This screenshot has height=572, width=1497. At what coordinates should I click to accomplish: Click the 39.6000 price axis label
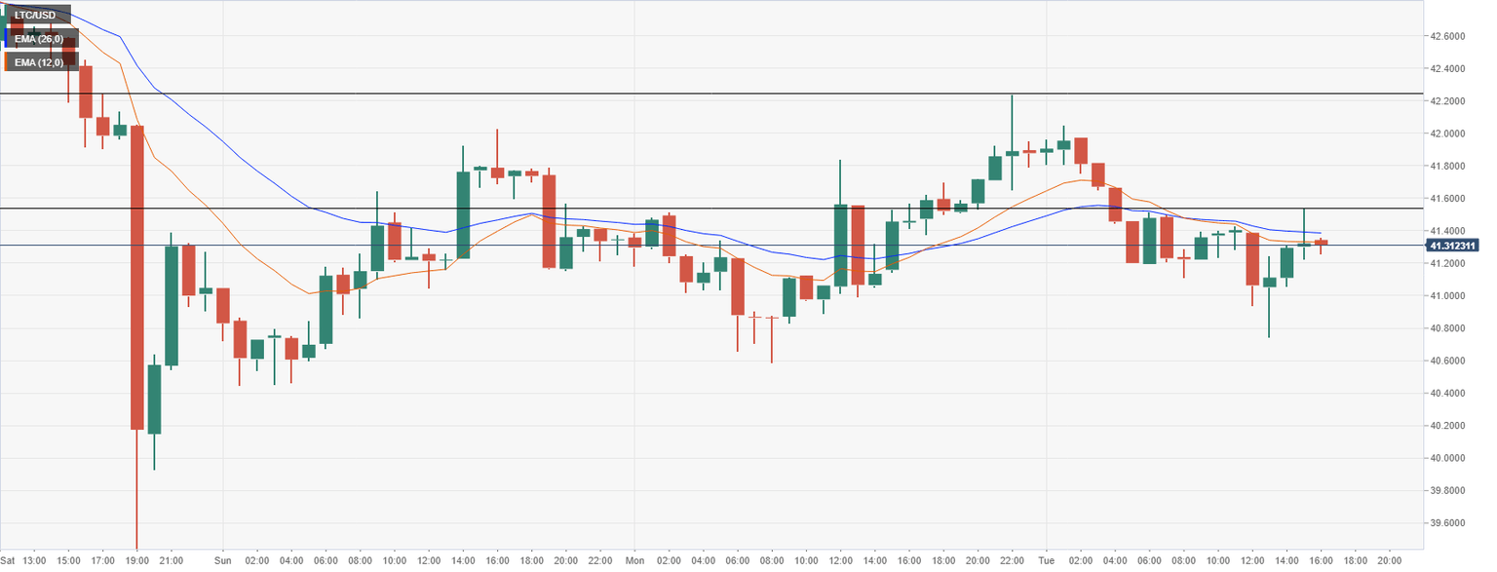[1446, 523]
